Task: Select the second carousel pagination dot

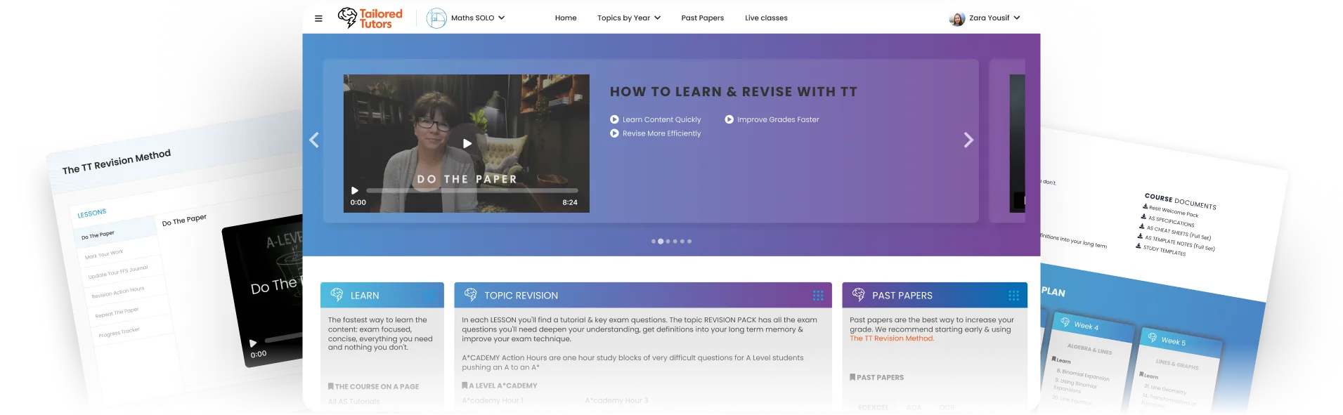Action: click(661, 242)
